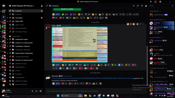
Task: Click add-reaction smiley after Ukraine flag 11 reaction
Action: (x=101, y=84)
